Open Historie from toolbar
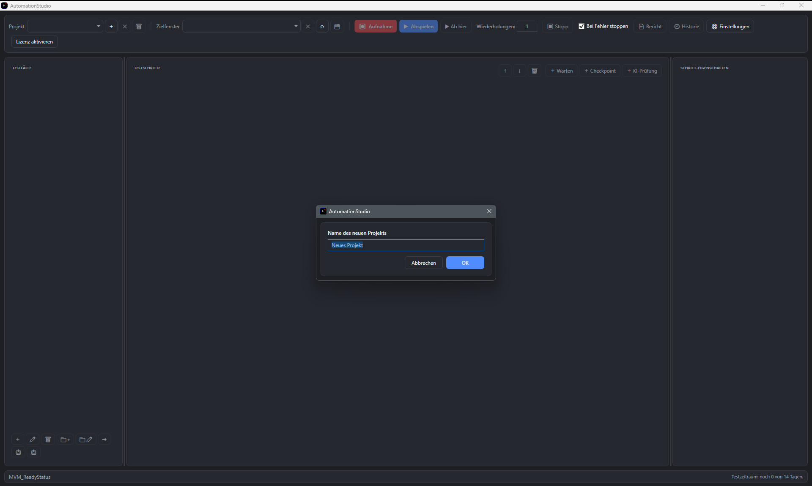 686,26
